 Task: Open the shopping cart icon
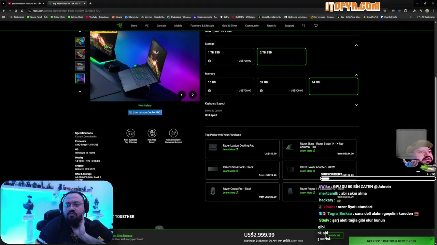tap(316, 26)
